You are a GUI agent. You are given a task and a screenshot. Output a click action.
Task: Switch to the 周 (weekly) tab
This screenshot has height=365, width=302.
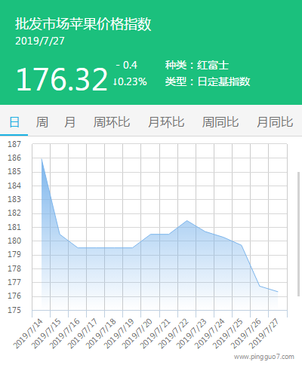tap(42, 122)
